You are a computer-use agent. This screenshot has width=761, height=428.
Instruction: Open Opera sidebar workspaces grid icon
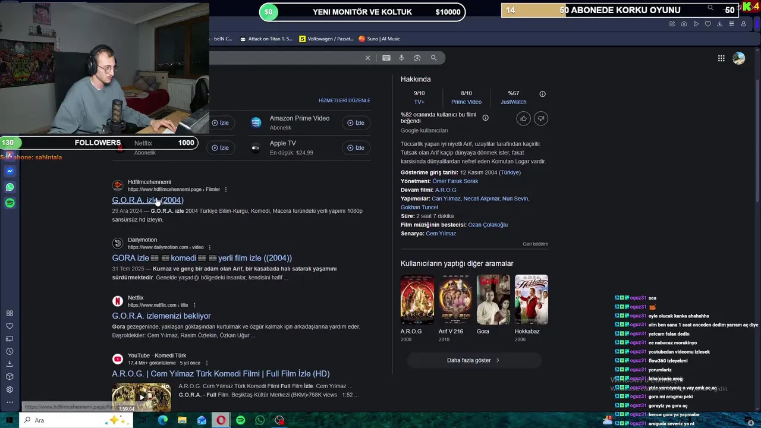click(10, 313)
